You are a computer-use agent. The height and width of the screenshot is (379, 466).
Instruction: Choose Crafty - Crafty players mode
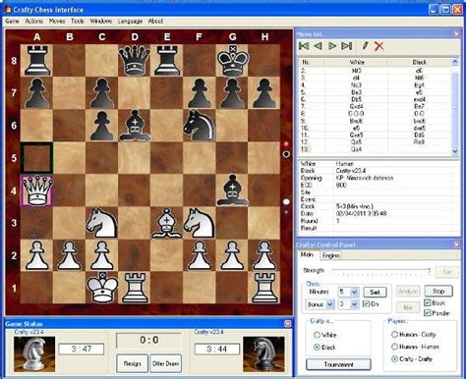pos(394,359)
